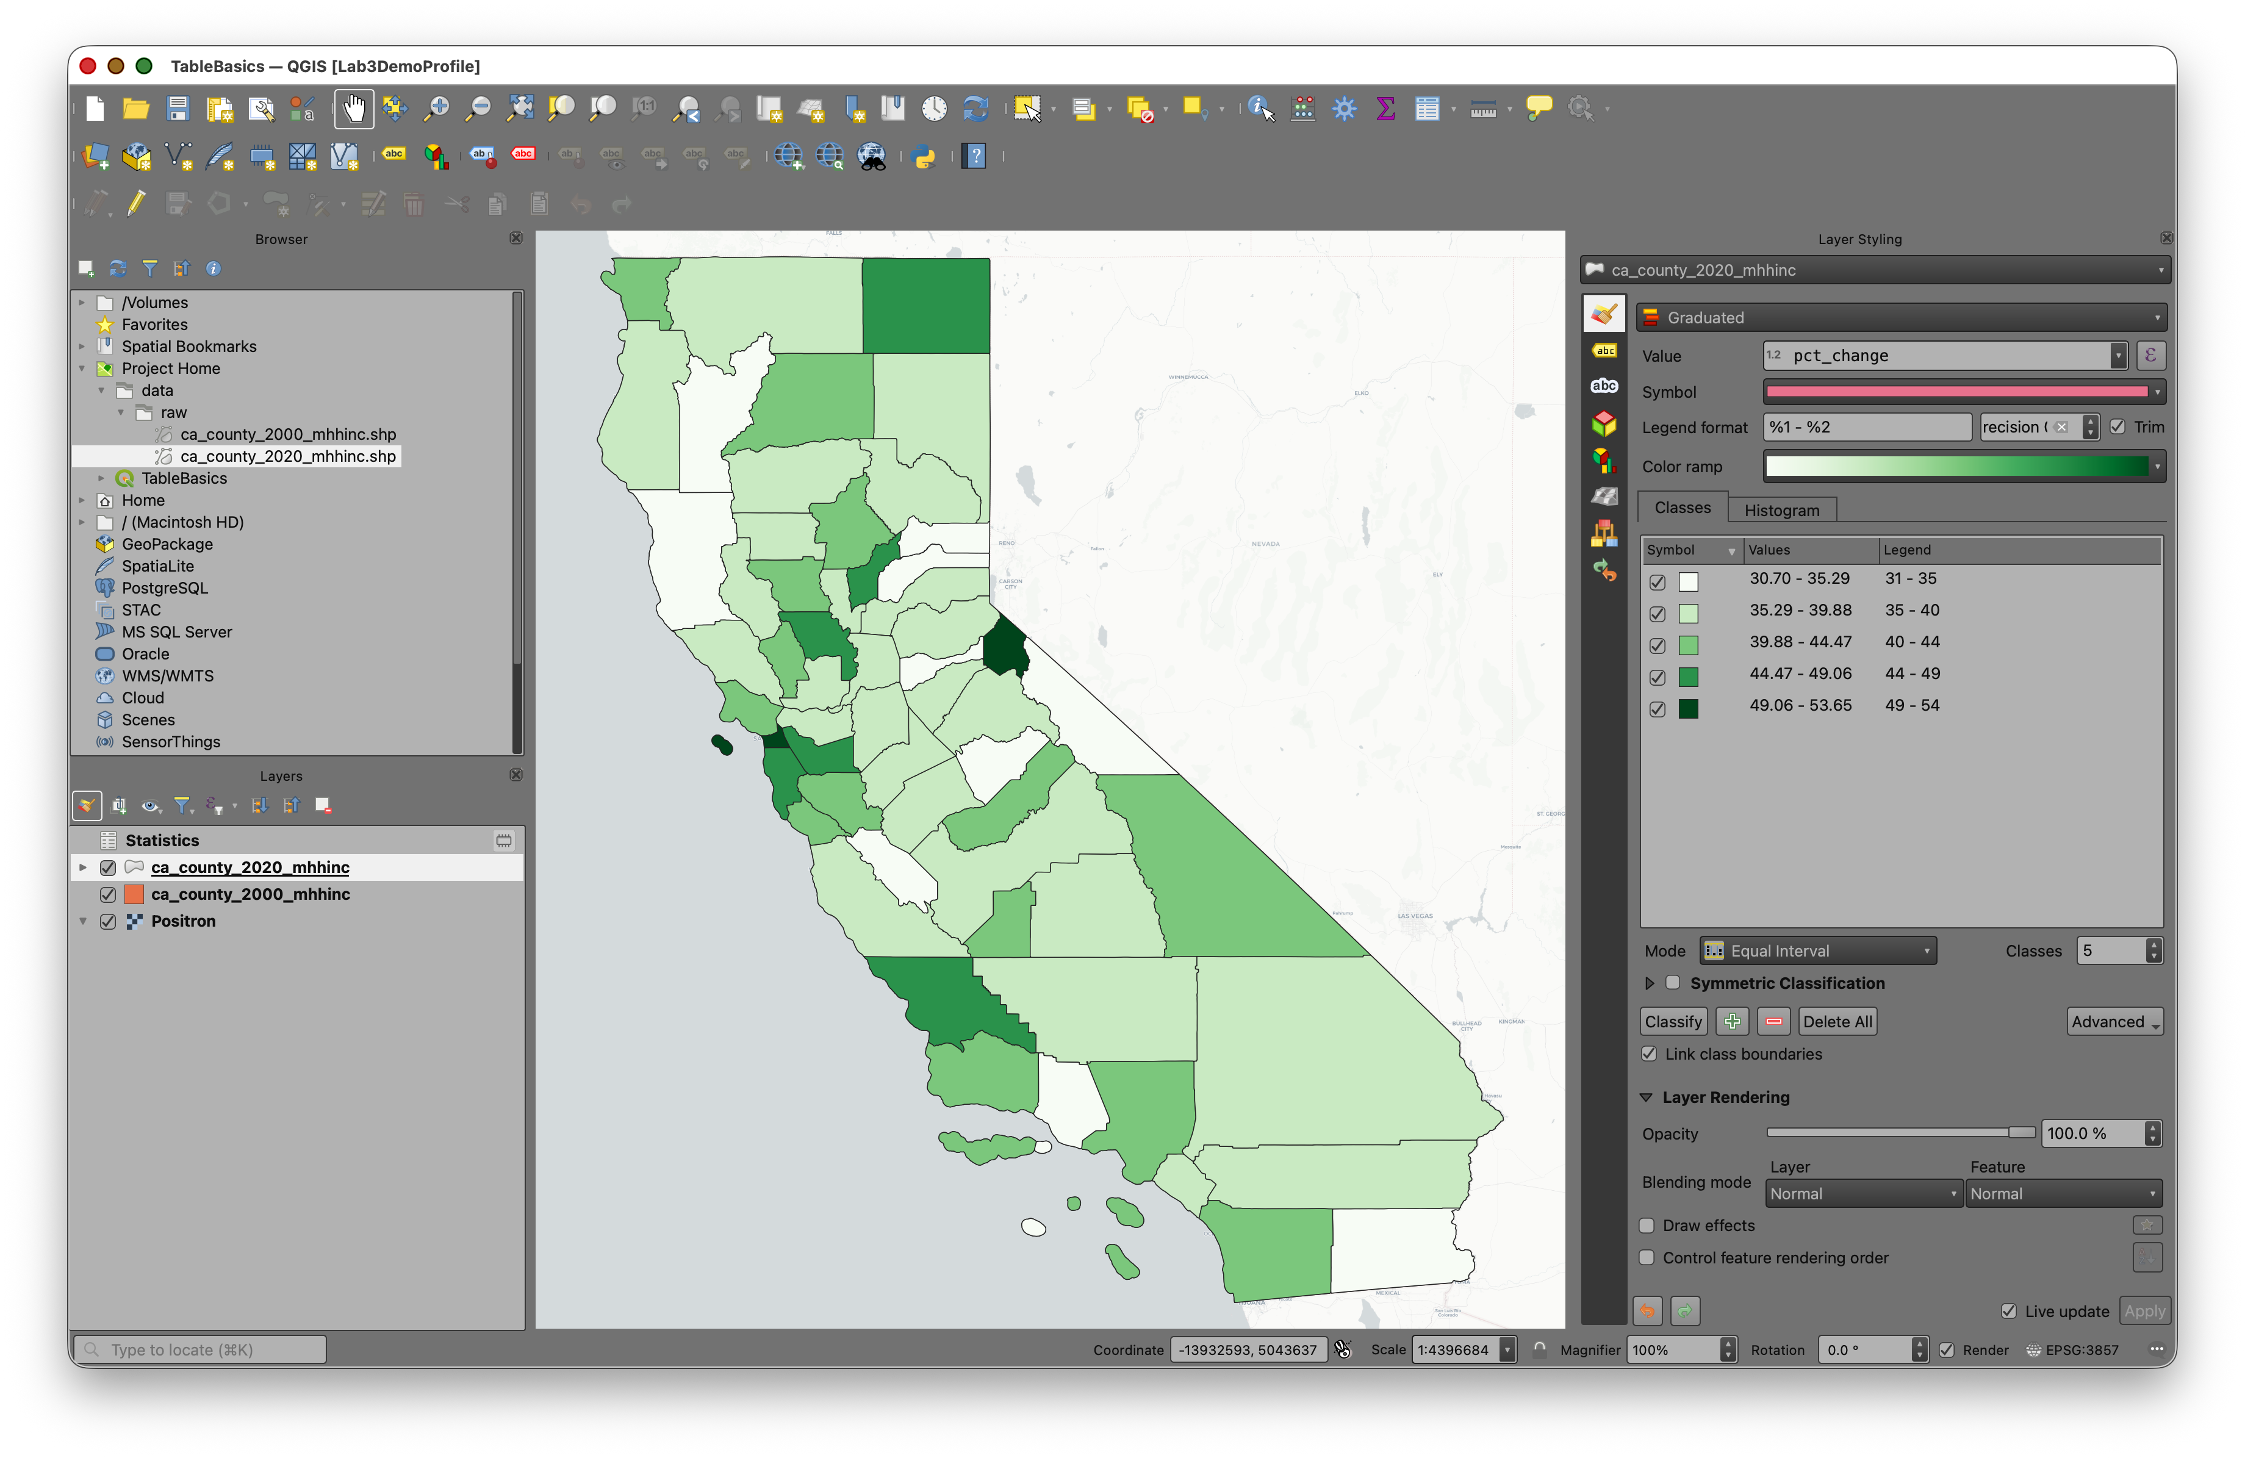Click the Toggle Editing pencil icon
2245x1458 pixels.
[137, 204]
